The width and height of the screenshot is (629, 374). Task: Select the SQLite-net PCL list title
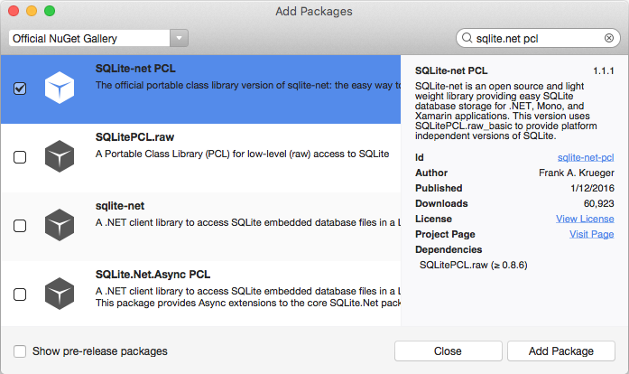(135, 69)
